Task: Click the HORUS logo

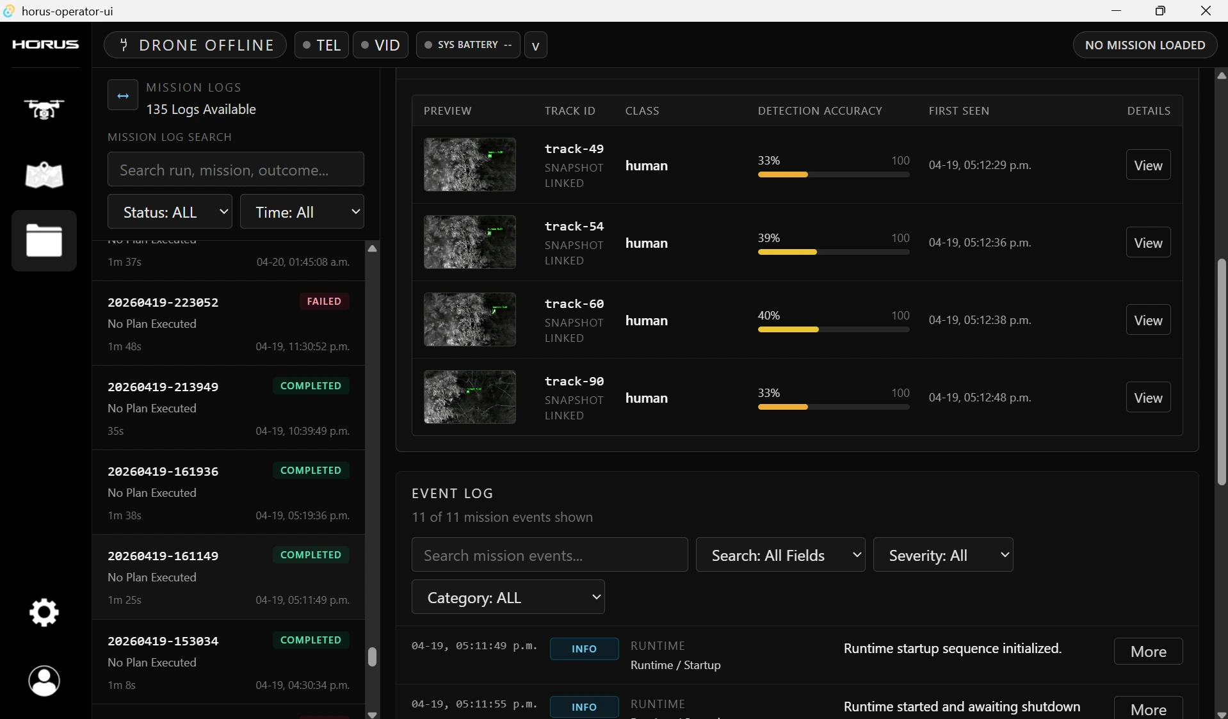Action: pos(45,44)
